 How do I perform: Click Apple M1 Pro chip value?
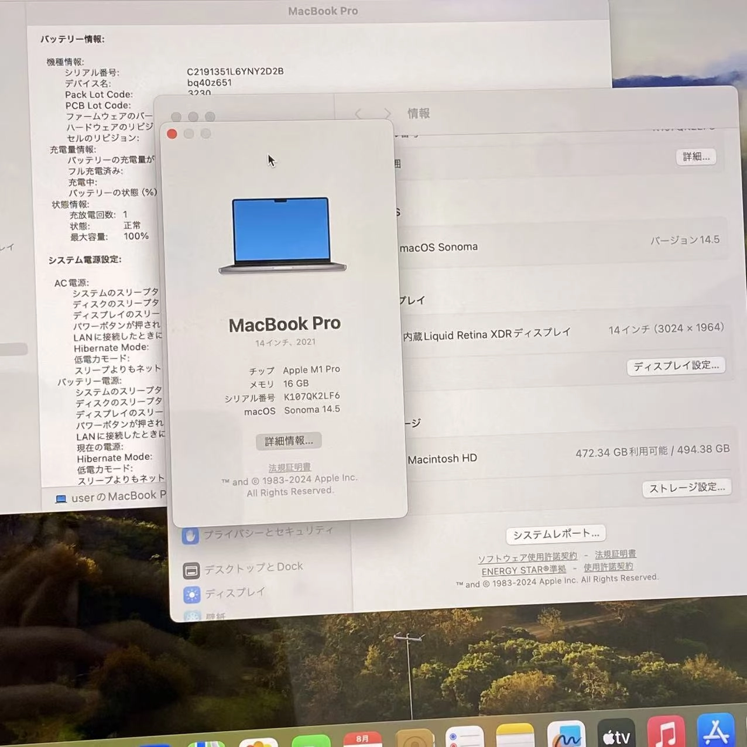(311, 369)
